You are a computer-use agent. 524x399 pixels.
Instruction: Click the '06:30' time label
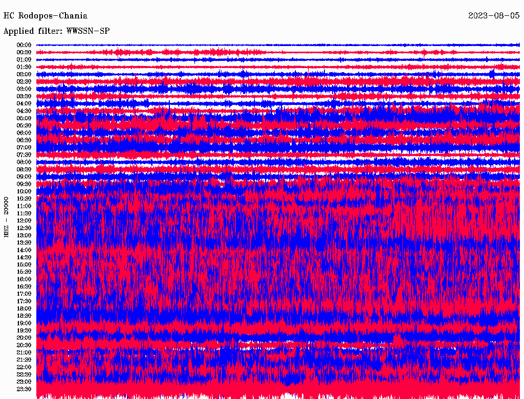coord(24,140)
